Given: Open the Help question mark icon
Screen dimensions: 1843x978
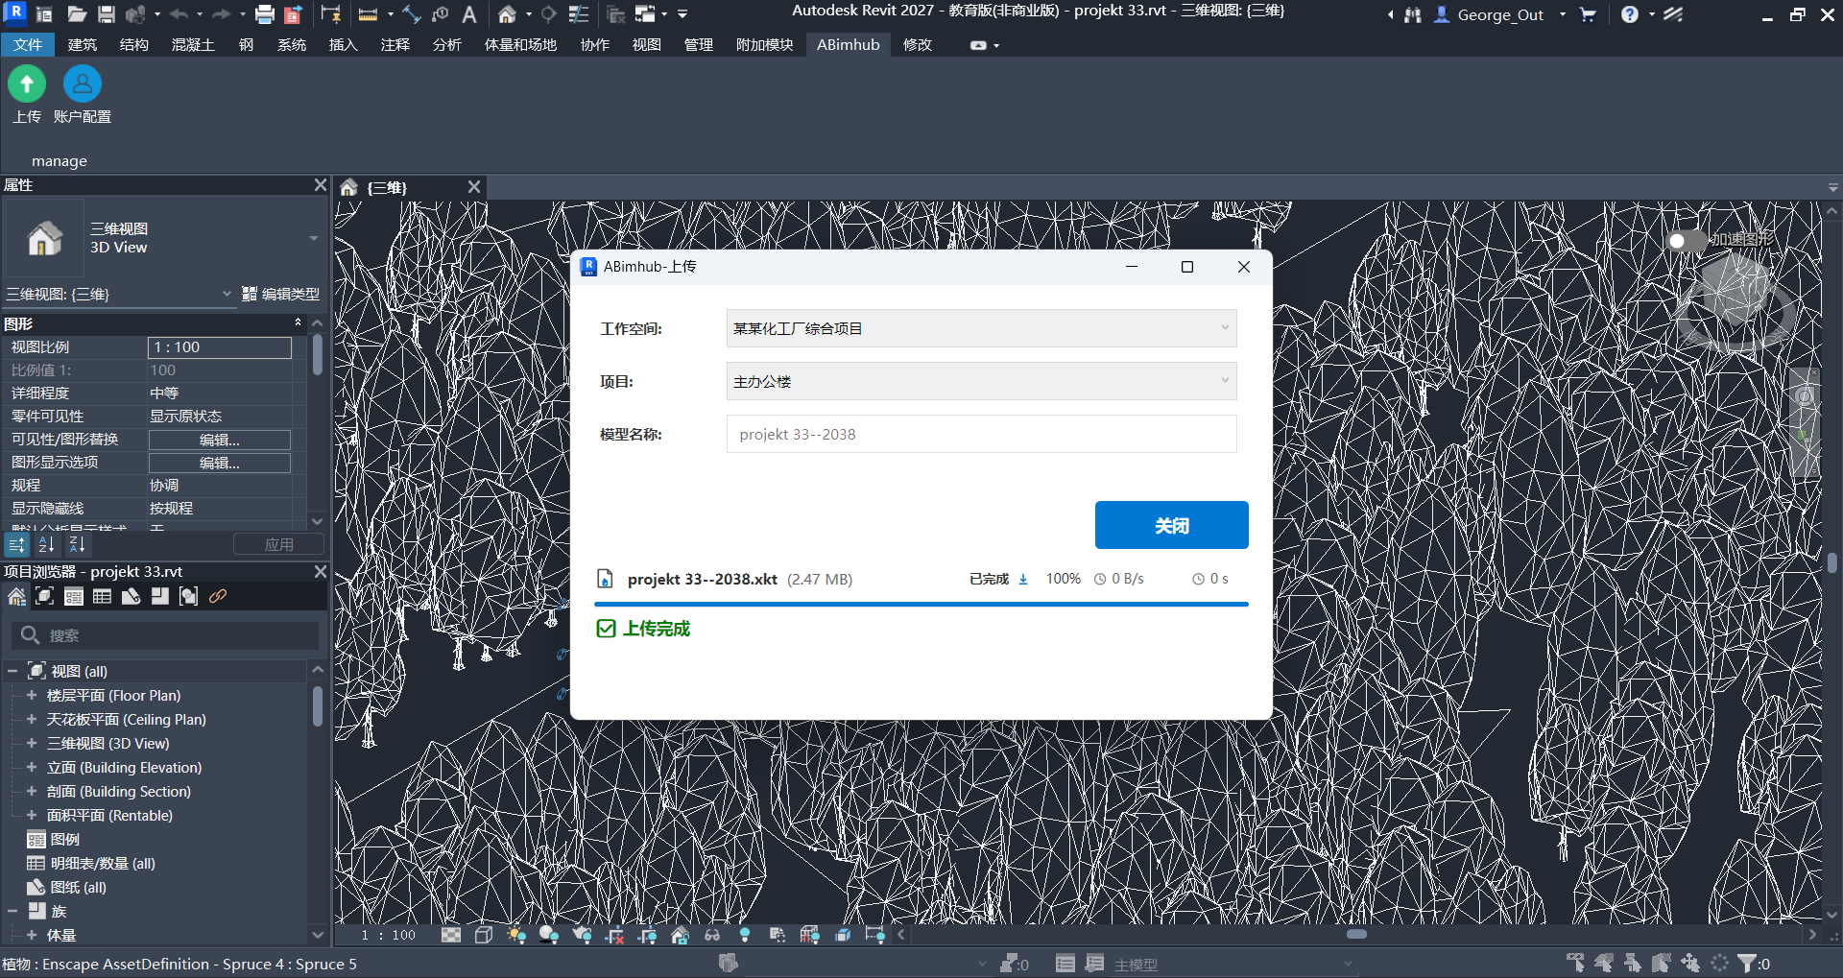Looking at the screenshot, I should pyautogui.click(x=1630, y=14).
